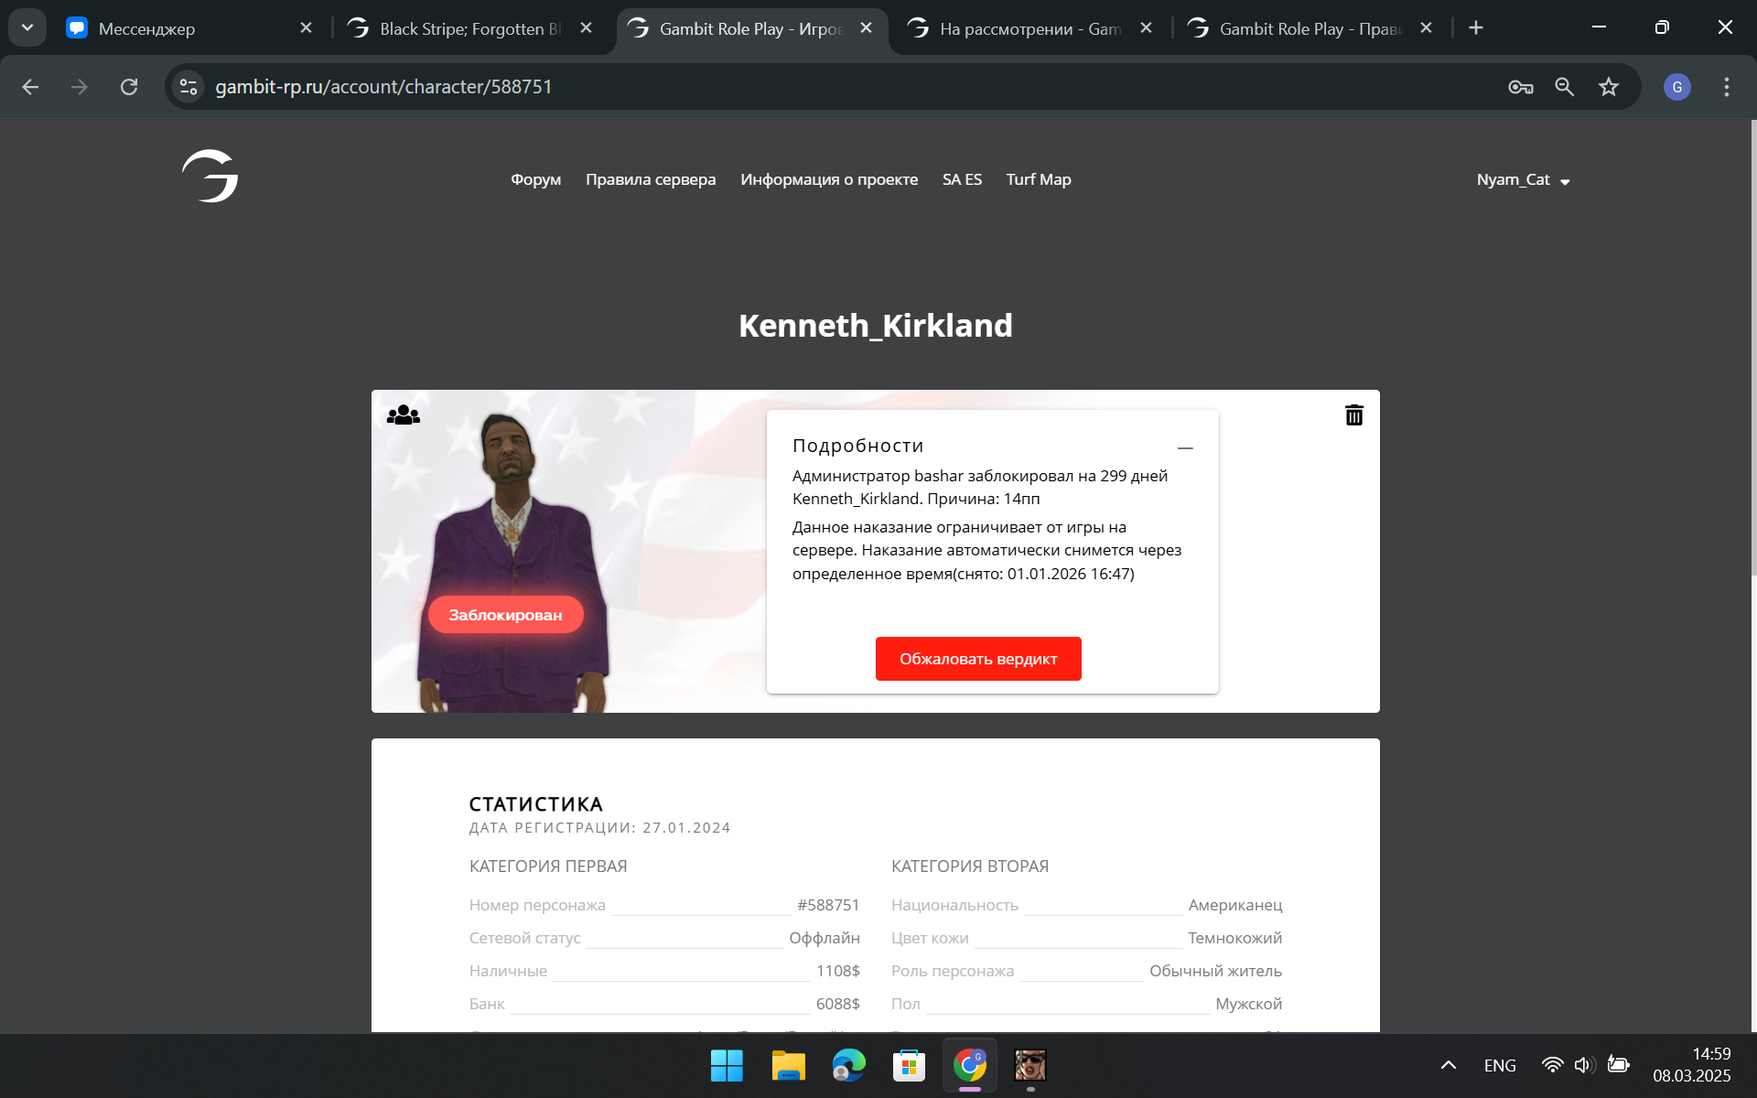Bookmark this page with star icon
The width and height of the screenshot is (1757, 1098).
click(x=1608, y=87)
